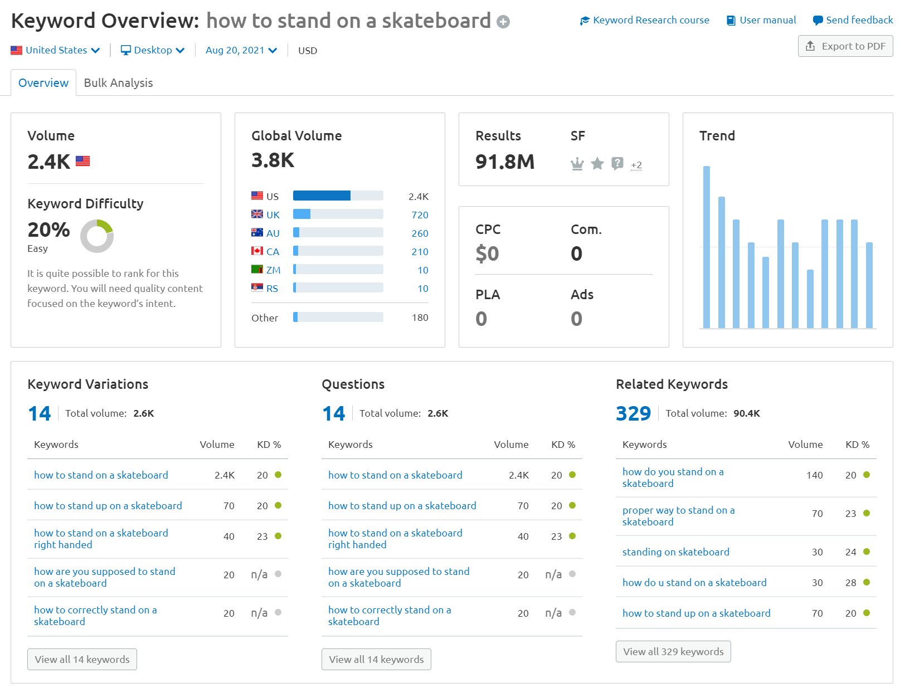Open 'how to stand up on a skateboard' in Related Keywords
This screenshot has height=693, width=900.
pos(697,613)
